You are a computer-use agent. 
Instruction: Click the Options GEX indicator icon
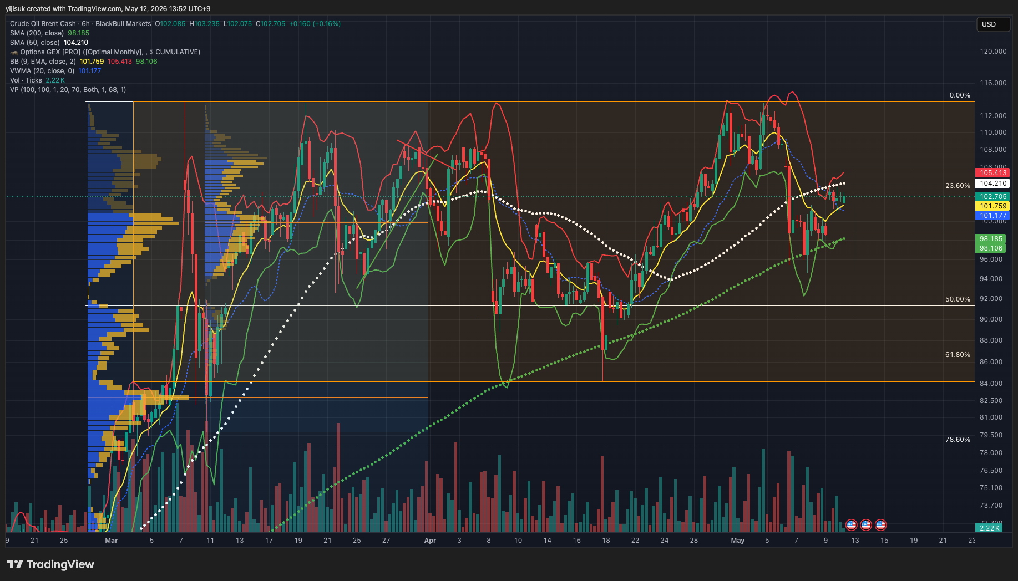[x=14, y=52]
